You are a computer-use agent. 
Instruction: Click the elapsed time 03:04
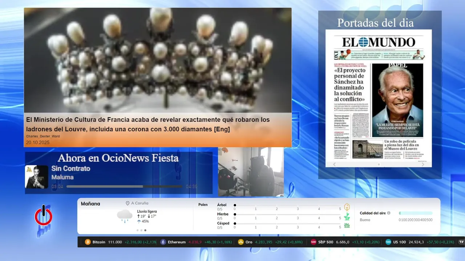[57, 187]
